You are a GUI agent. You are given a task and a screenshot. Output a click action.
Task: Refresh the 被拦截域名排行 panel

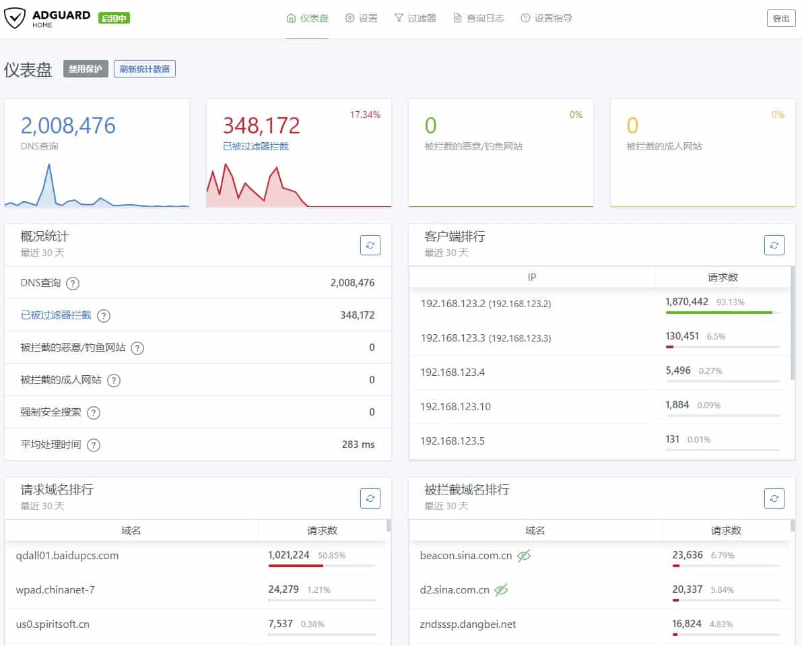pyautogui.click(x=774, y=498)
